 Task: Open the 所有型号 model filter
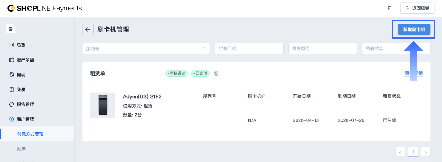322,48
